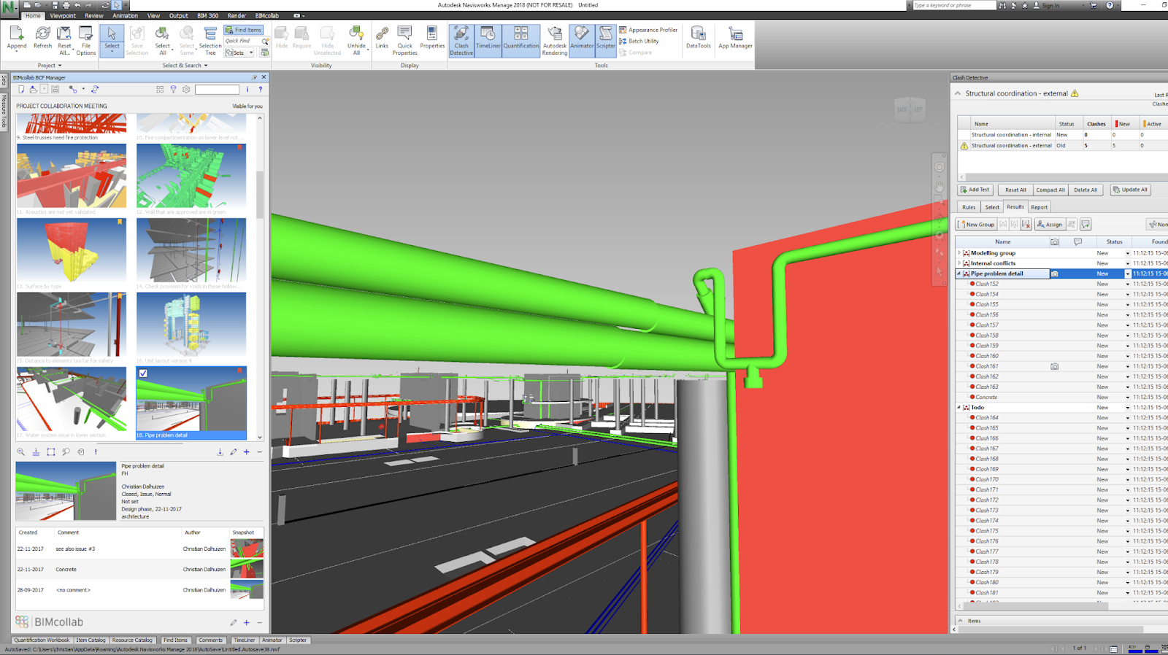Open the Sets dropdown
Screen dimensions: 1168x655
click(x=239, y=53)
